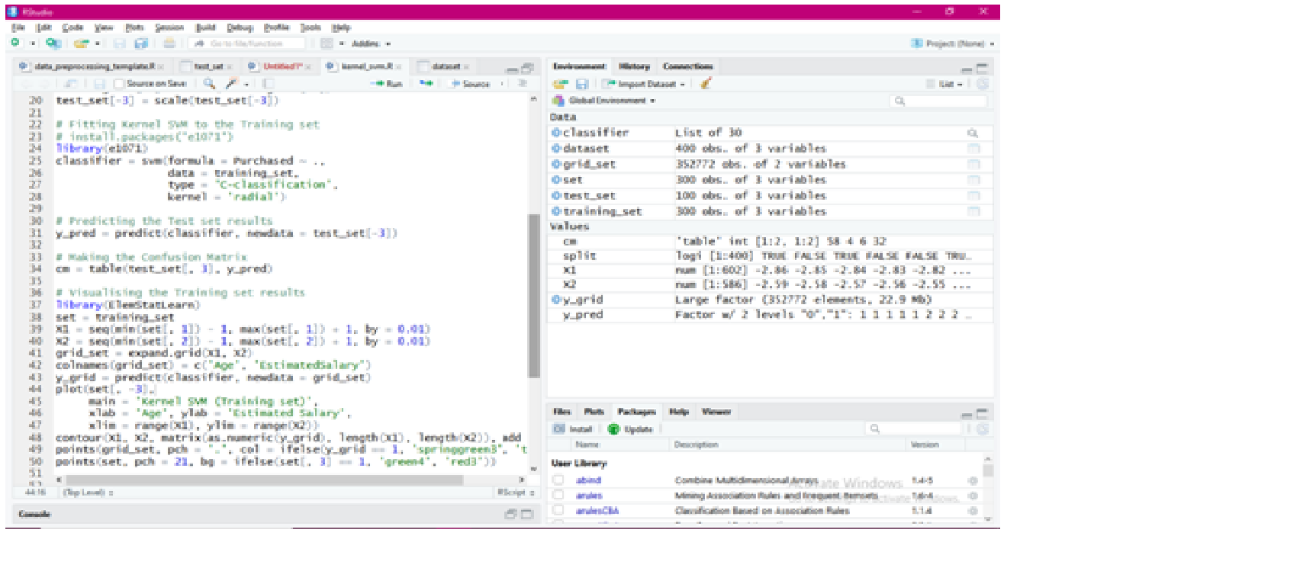1300x584 pixels.
Task: View dataset as table via grid icon
Action: (x=973, y=149)
